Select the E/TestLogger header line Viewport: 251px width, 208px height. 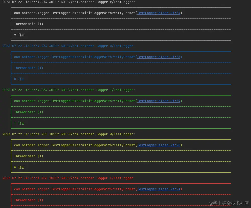[68, 178]
